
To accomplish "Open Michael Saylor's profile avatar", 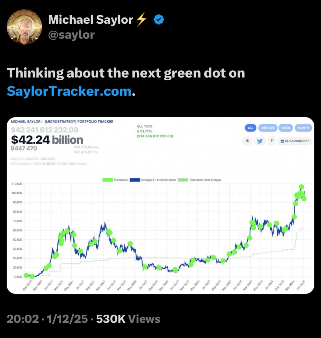I will [24, 27].
